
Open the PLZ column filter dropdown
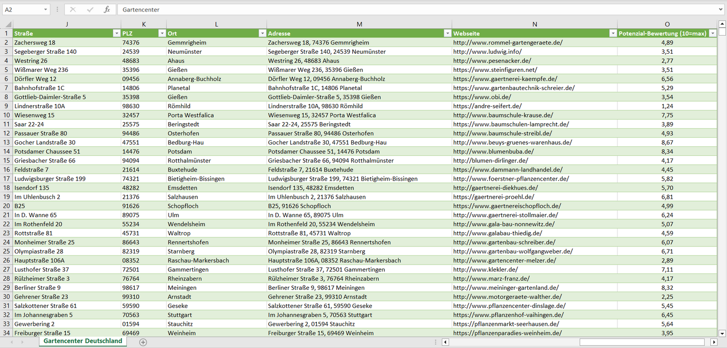(161, 33)
